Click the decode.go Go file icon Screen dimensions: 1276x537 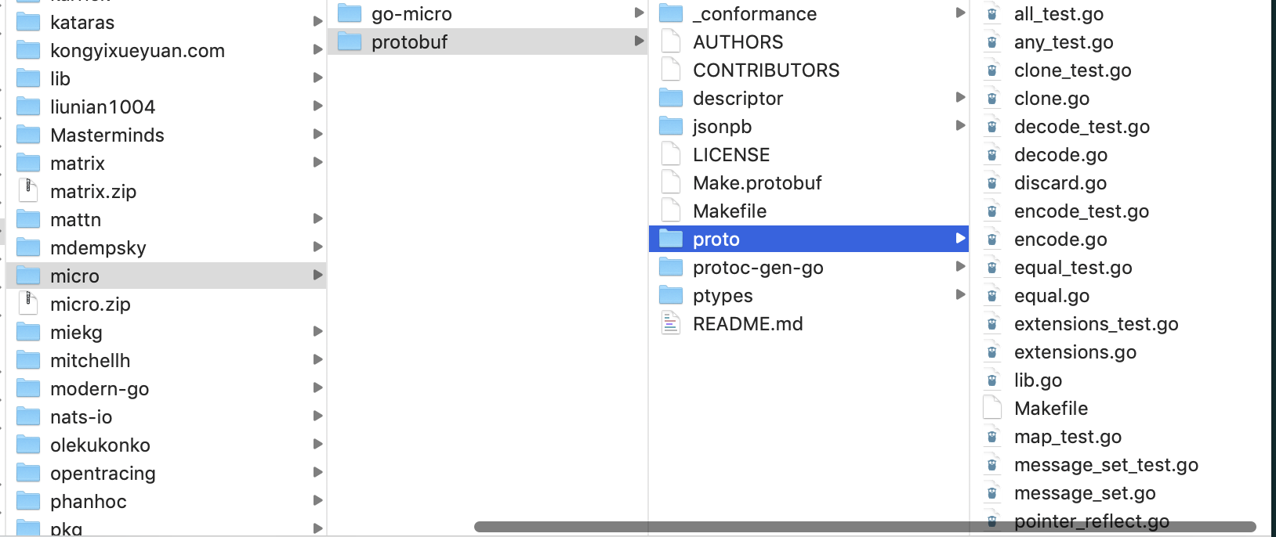pyautogui.click(x=993, y=155)
